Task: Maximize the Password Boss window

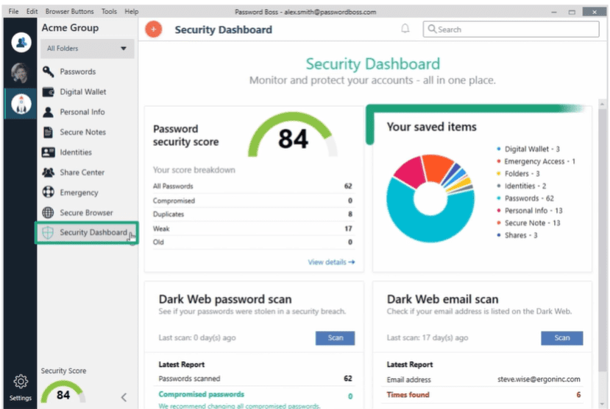Action: [x=572, y=12]
